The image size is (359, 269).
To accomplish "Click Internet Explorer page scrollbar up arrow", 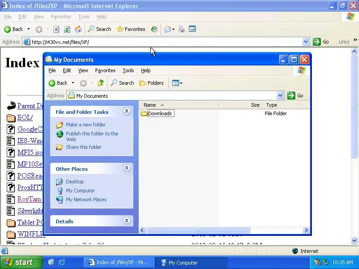I will [354, 52].
